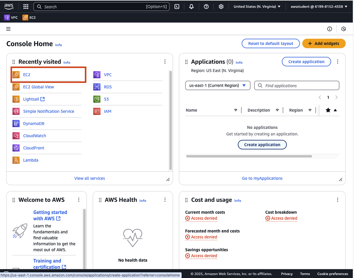The image size is (354, 278).
Task: Grab the Recently visited drag handle
Action: click(14, 62)
